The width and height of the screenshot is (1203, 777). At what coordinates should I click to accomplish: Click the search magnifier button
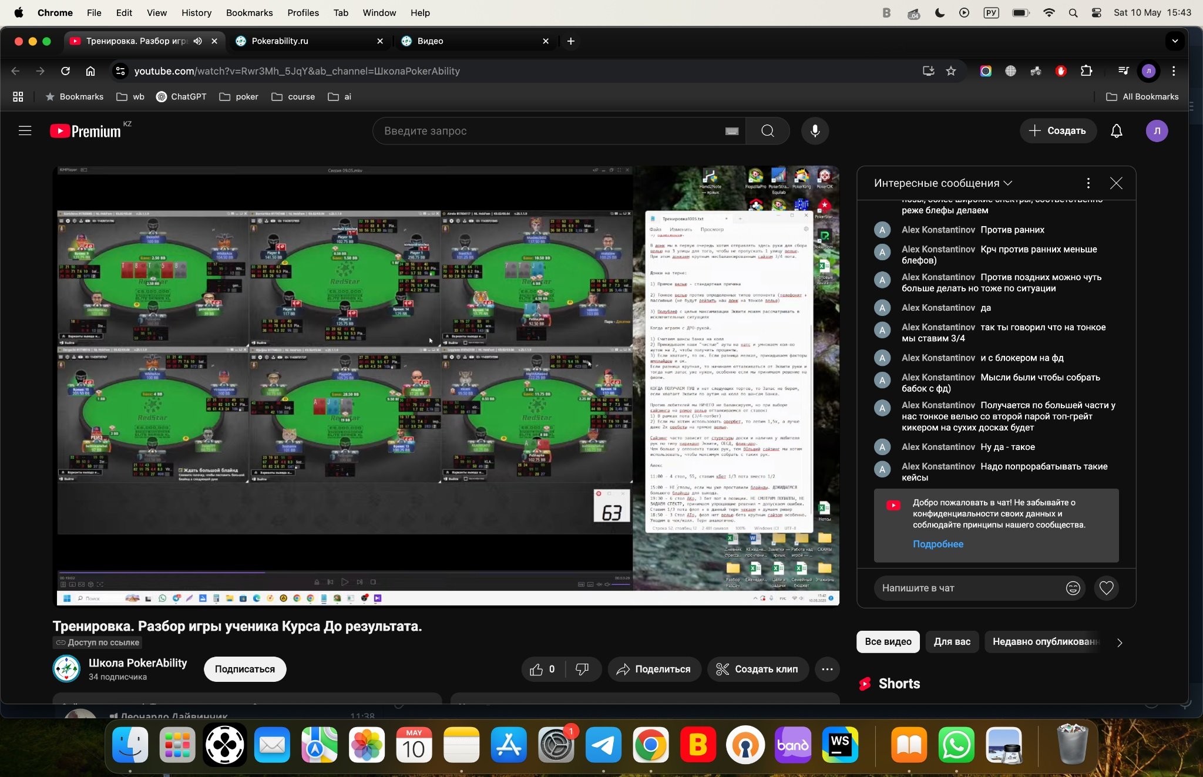point(767,130)
